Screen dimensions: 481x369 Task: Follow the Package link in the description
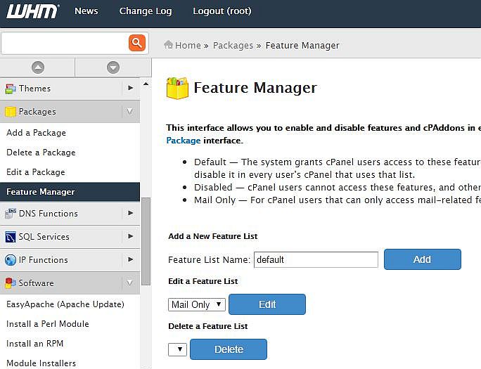pos(183,141)
